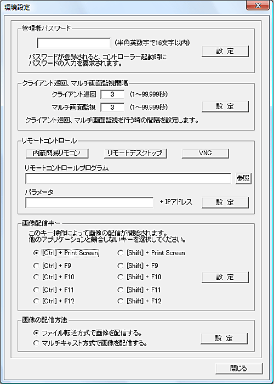Click 設定 button for 画像の配信方法
The width and height of the screenshot is (274, 384).
coord(224,338)
